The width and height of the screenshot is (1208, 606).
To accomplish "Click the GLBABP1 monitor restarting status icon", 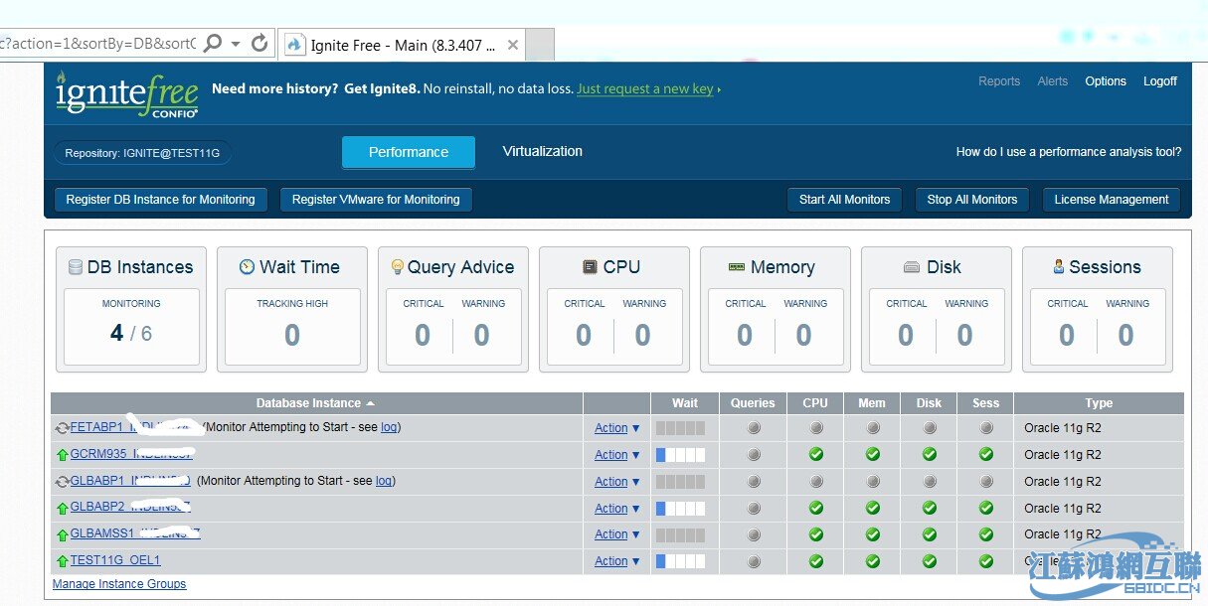I will (62, 482).
